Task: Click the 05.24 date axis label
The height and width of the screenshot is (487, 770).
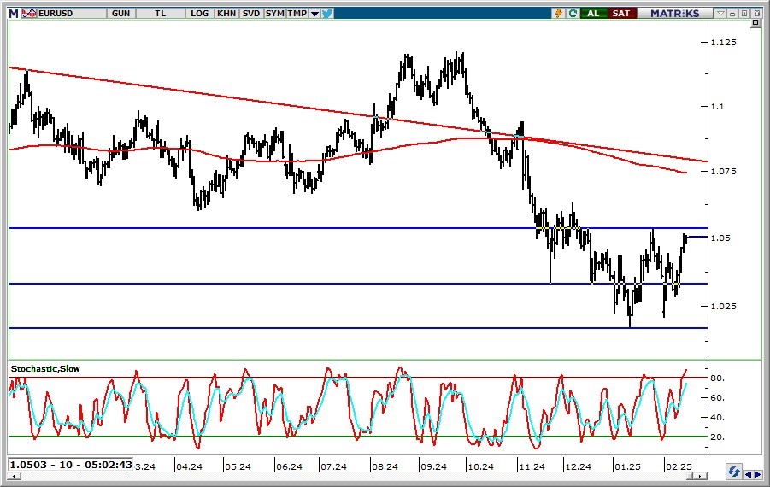Action: [238, 466]
